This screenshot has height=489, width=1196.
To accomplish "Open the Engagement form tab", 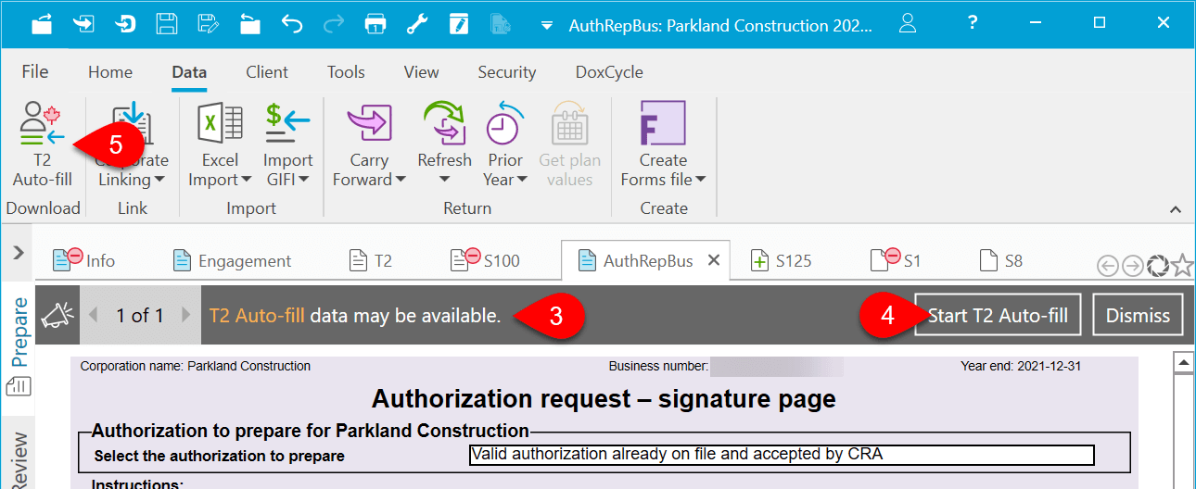I will point(233,260).
